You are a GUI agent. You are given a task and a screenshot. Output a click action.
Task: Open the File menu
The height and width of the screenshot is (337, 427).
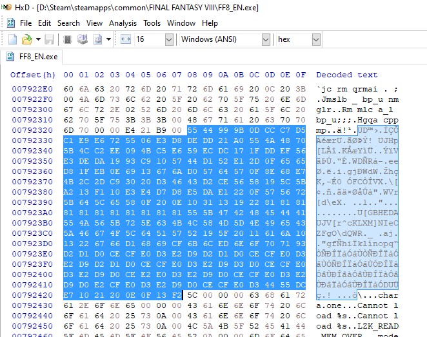click(x=26, y=23)
